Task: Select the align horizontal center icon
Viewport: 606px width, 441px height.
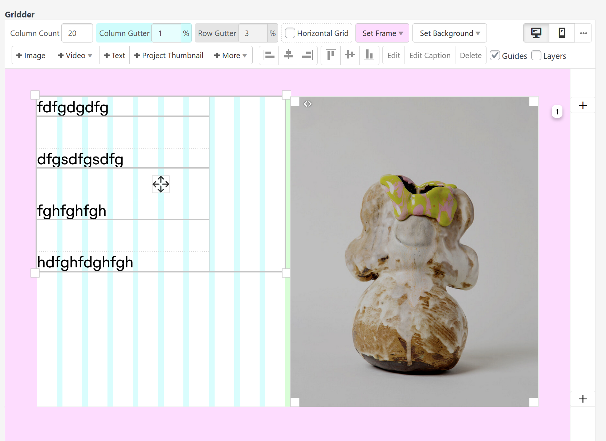Action: pyautogui.click(x=288, y=55)
